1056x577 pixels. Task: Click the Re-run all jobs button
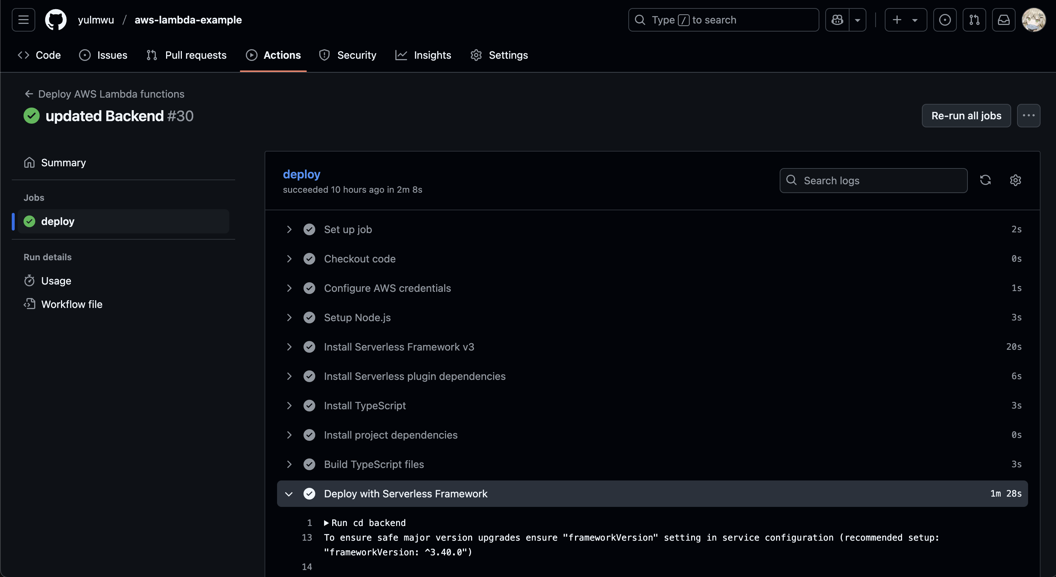pos(966,116)
